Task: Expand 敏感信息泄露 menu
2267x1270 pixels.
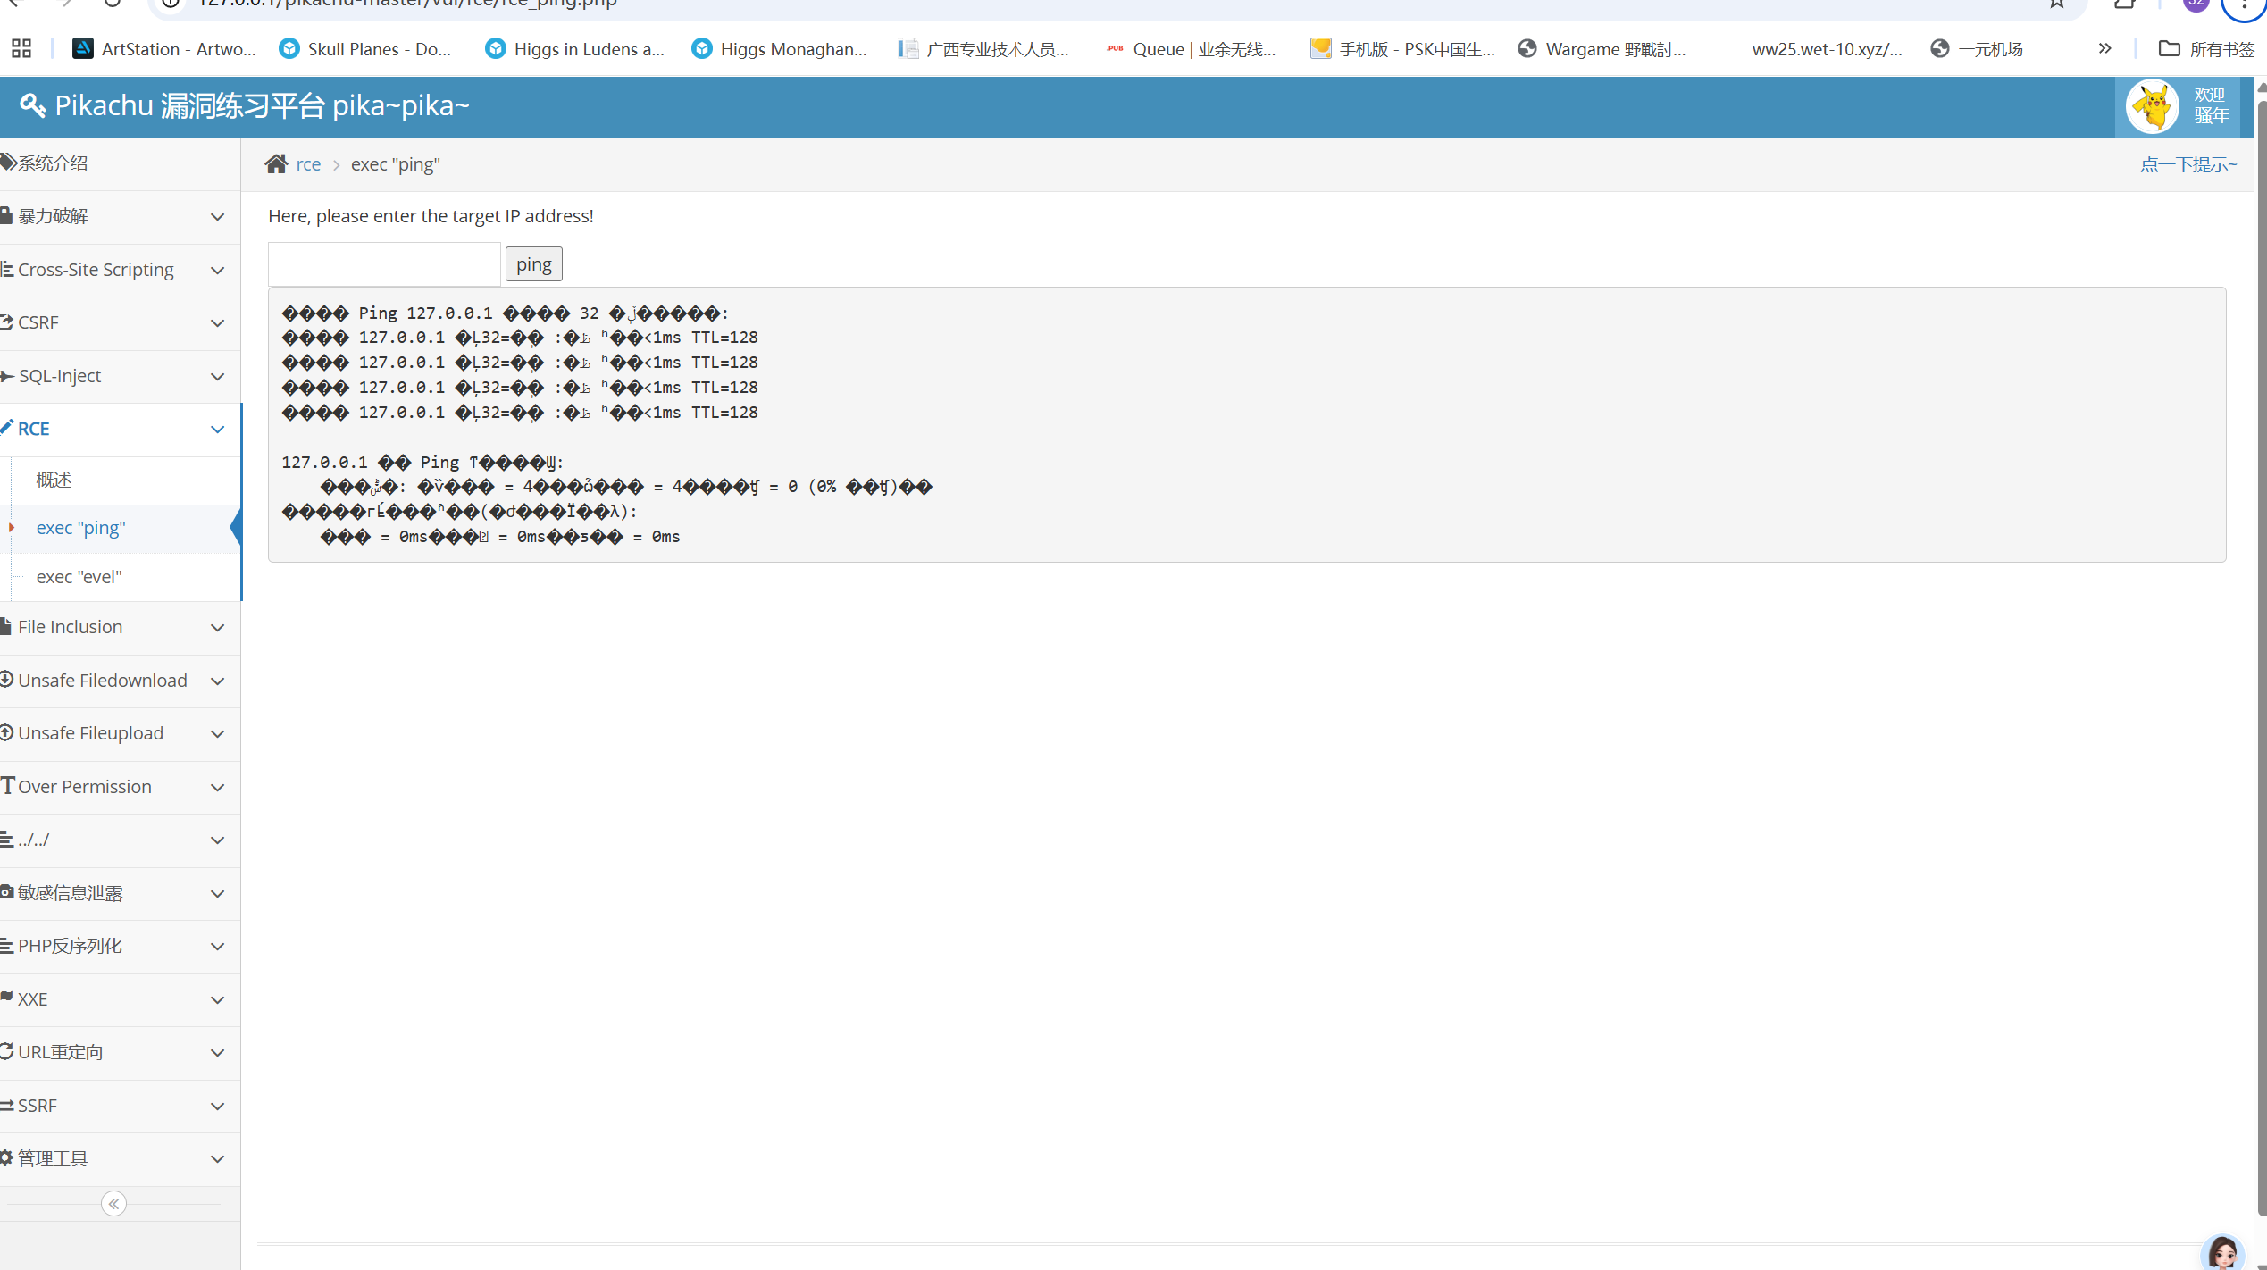Action: 120,893
